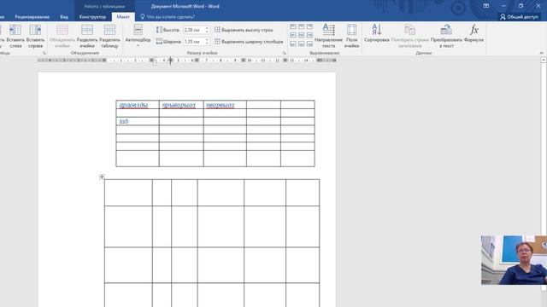This screenshot has width=547, height=307.
Task: Align cell text middle left
Action: tap(293, 35)
